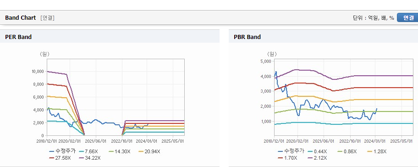Click the 3,000 y-axis label in PBR chart

(266, 91)
